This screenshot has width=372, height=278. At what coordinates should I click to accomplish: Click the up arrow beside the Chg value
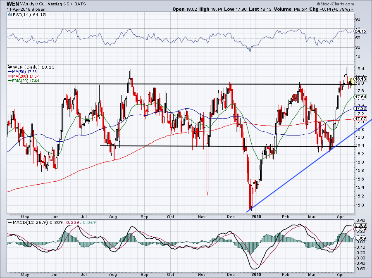(x=352, y=10)
